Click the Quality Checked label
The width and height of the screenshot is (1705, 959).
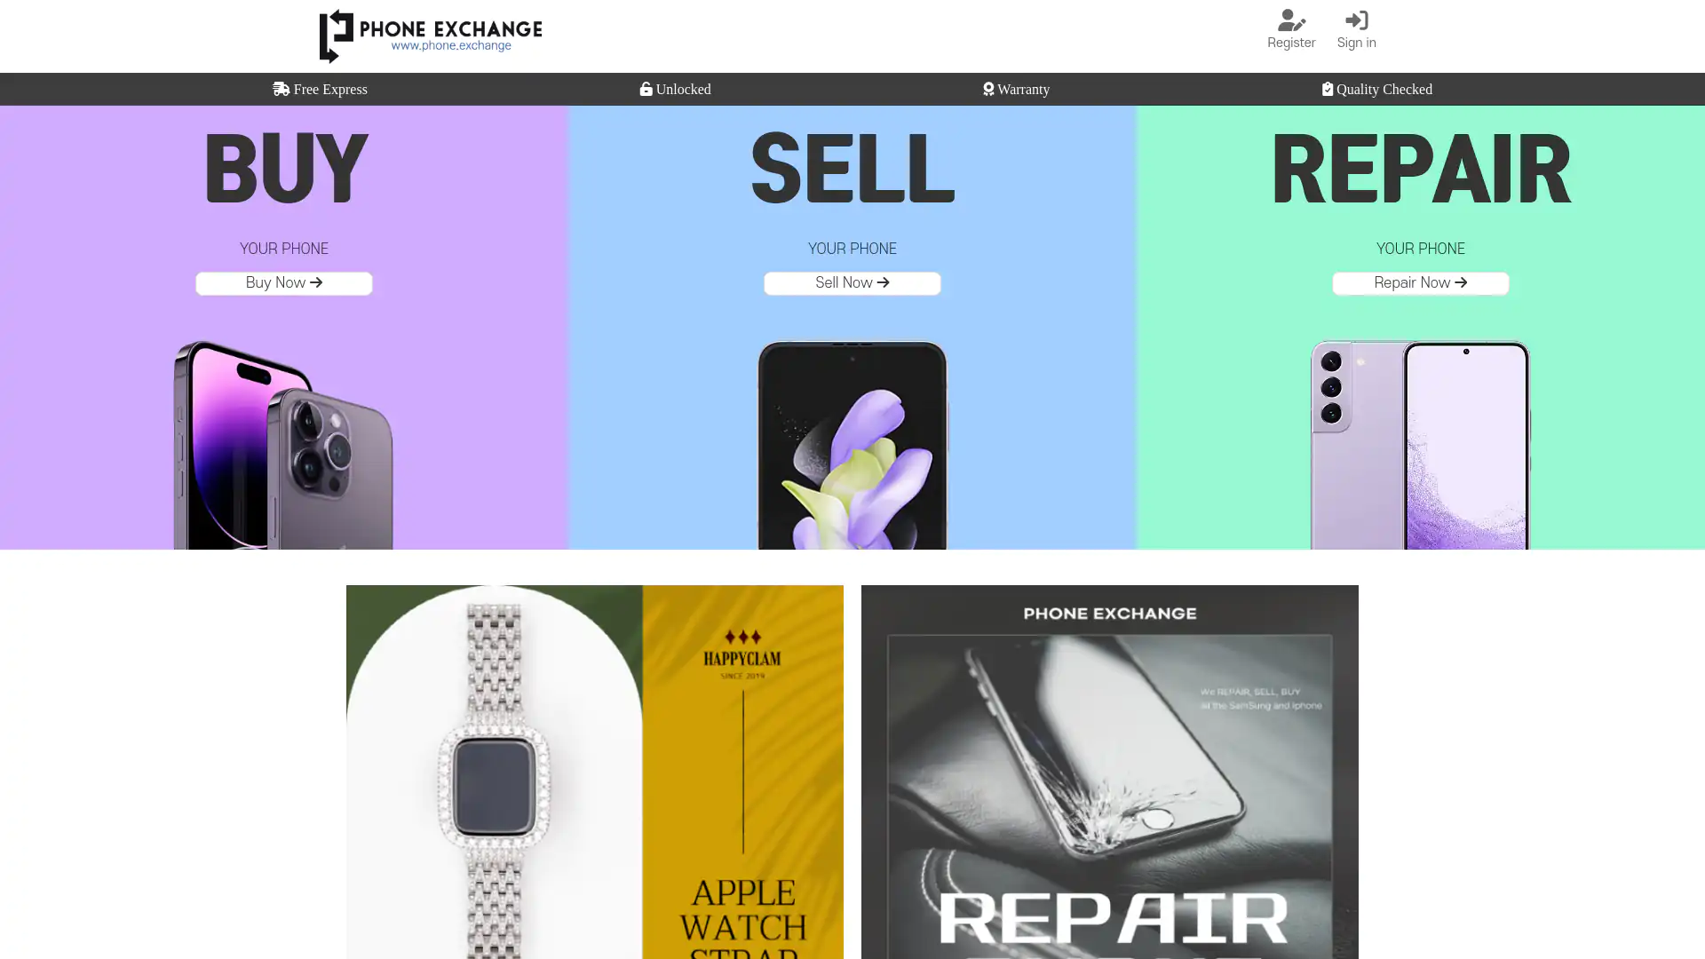coord(1384,90)
